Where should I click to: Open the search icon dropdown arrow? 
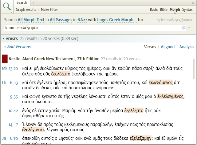11,12
